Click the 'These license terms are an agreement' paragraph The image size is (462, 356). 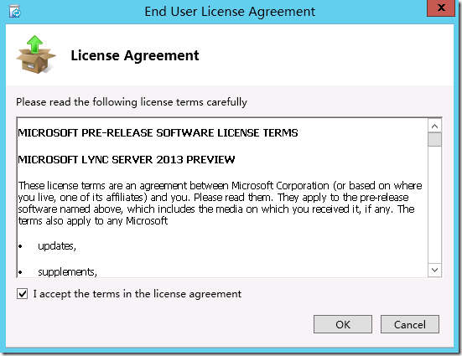point(220,204)
